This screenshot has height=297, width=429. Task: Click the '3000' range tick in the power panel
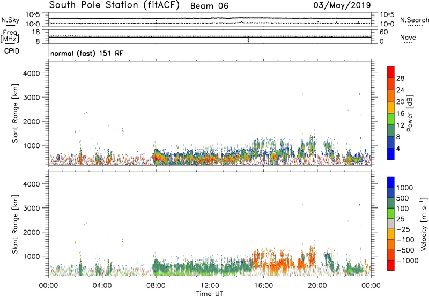[x=32, y=98]
